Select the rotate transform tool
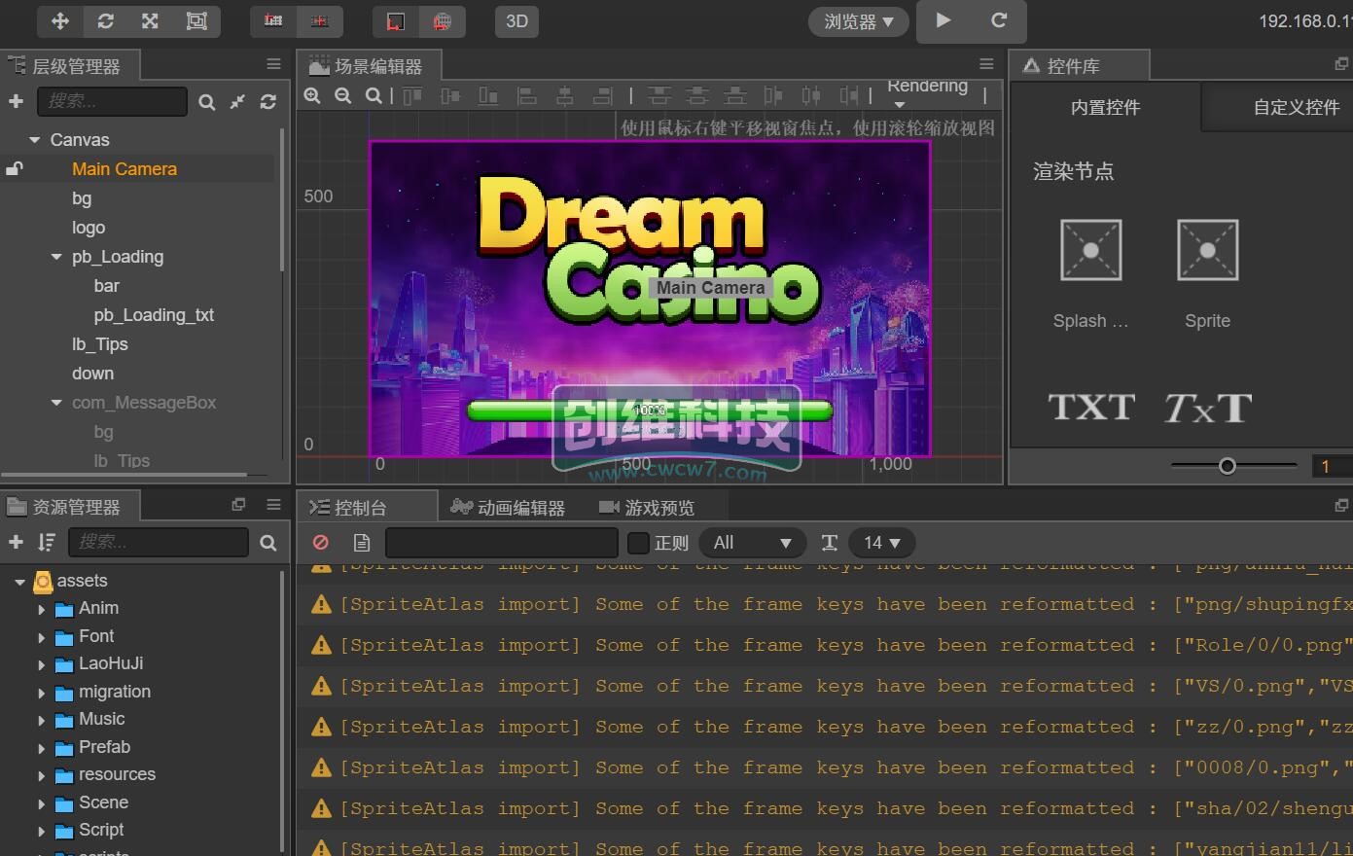This screenshot has height=856, width=1353. tap(105, 20)
